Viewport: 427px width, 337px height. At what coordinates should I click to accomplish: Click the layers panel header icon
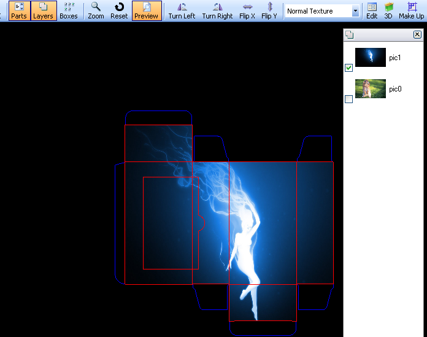pyautogui.click(x=349, y=35)
